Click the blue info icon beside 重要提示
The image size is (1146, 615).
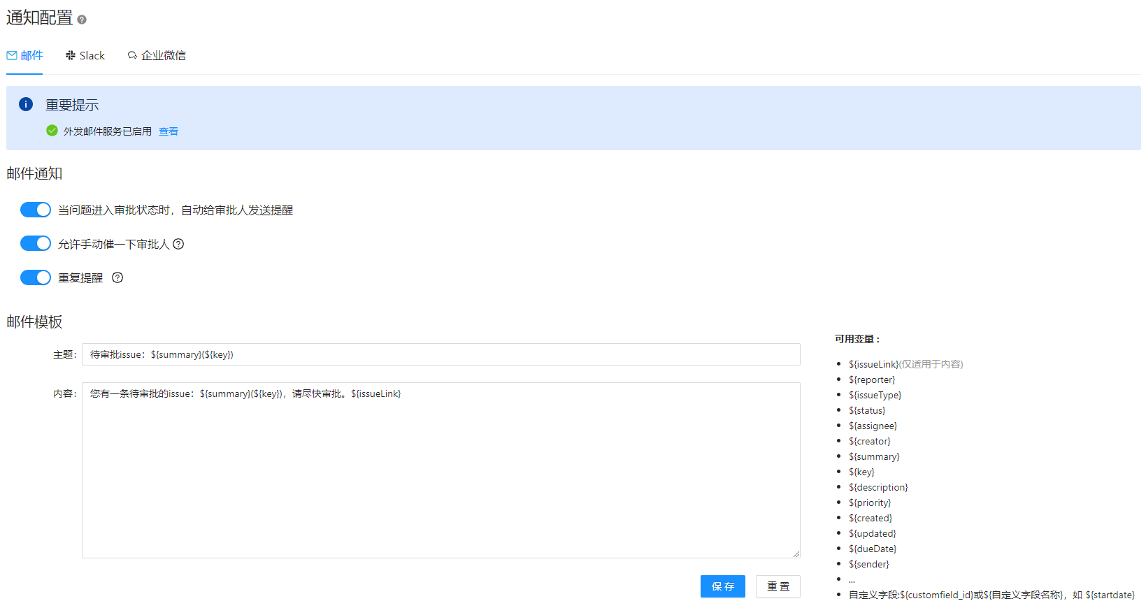coord(26,104)
